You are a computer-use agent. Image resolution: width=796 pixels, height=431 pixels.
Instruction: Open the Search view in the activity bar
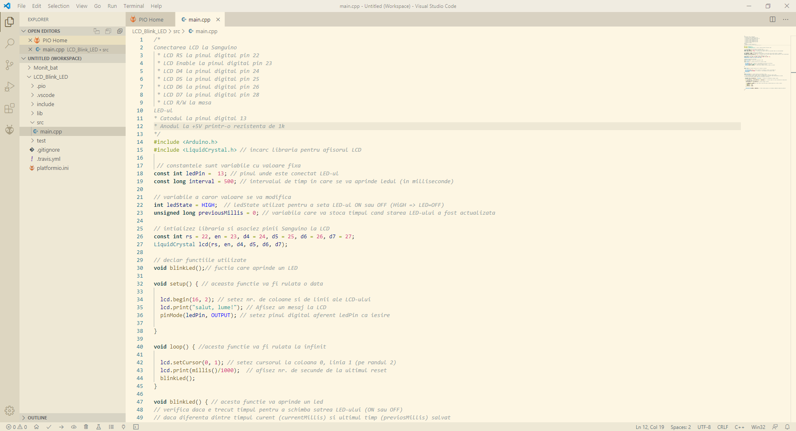[x=10, y=43]
